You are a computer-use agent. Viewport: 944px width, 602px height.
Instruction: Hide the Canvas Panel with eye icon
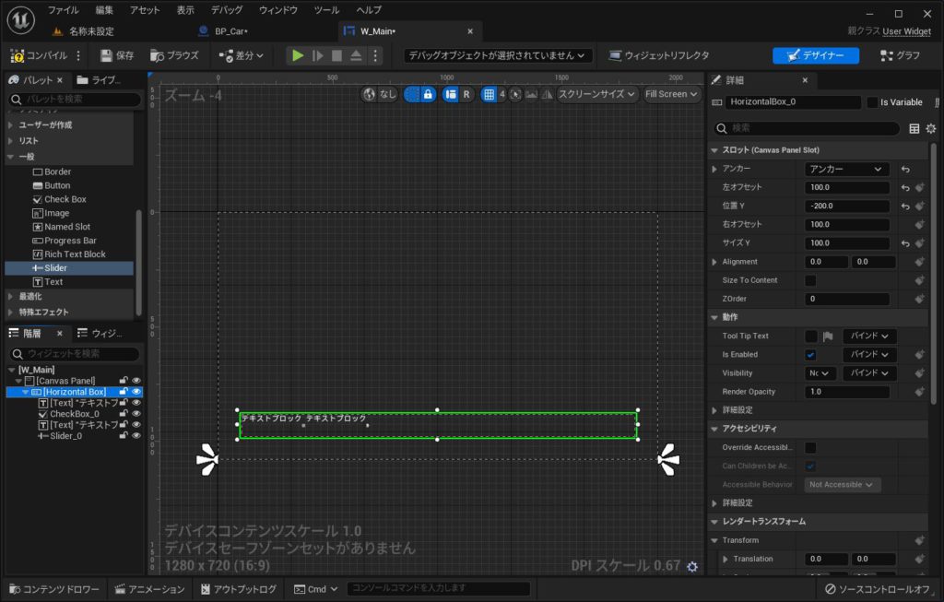pos(136,381)
